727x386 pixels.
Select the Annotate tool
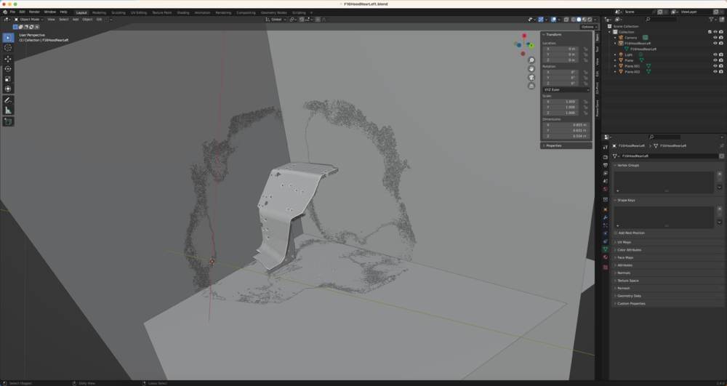pyautogui.click(x=8, y=100)
